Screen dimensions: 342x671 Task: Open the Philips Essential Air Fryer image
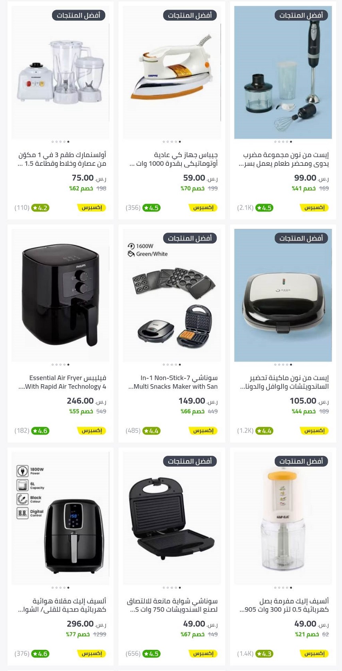point(60,296)
